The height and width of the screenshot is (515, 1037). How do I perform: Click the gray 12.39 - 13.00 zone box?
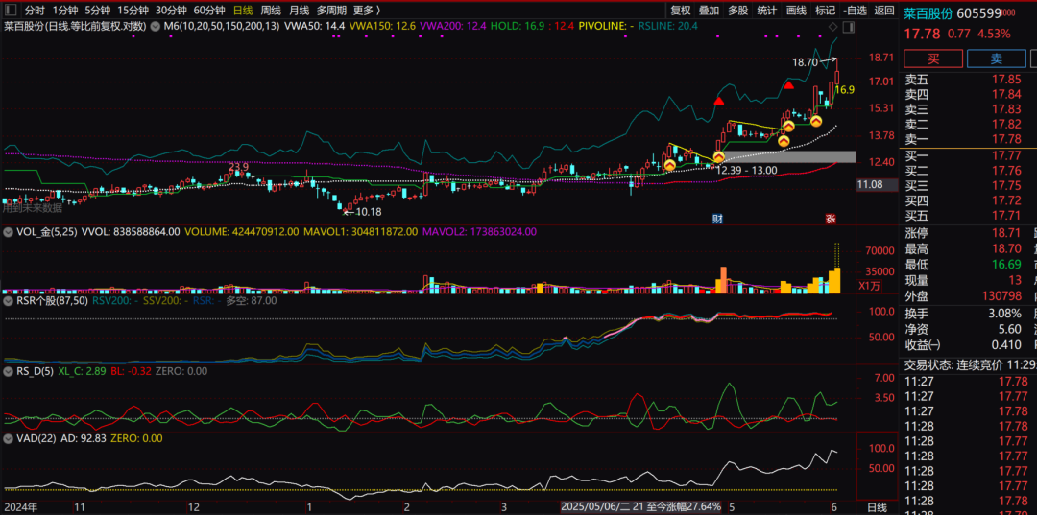coord(786,157)
